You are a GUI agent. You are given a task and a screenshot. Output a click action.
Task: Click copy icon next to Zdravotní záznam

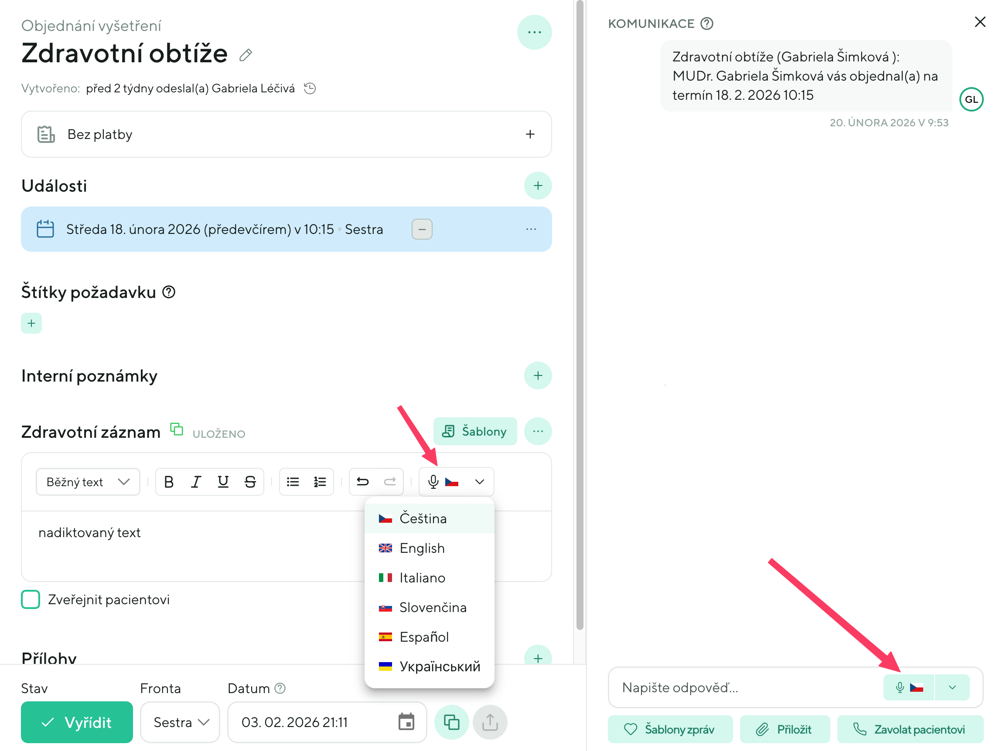point(177,430)
